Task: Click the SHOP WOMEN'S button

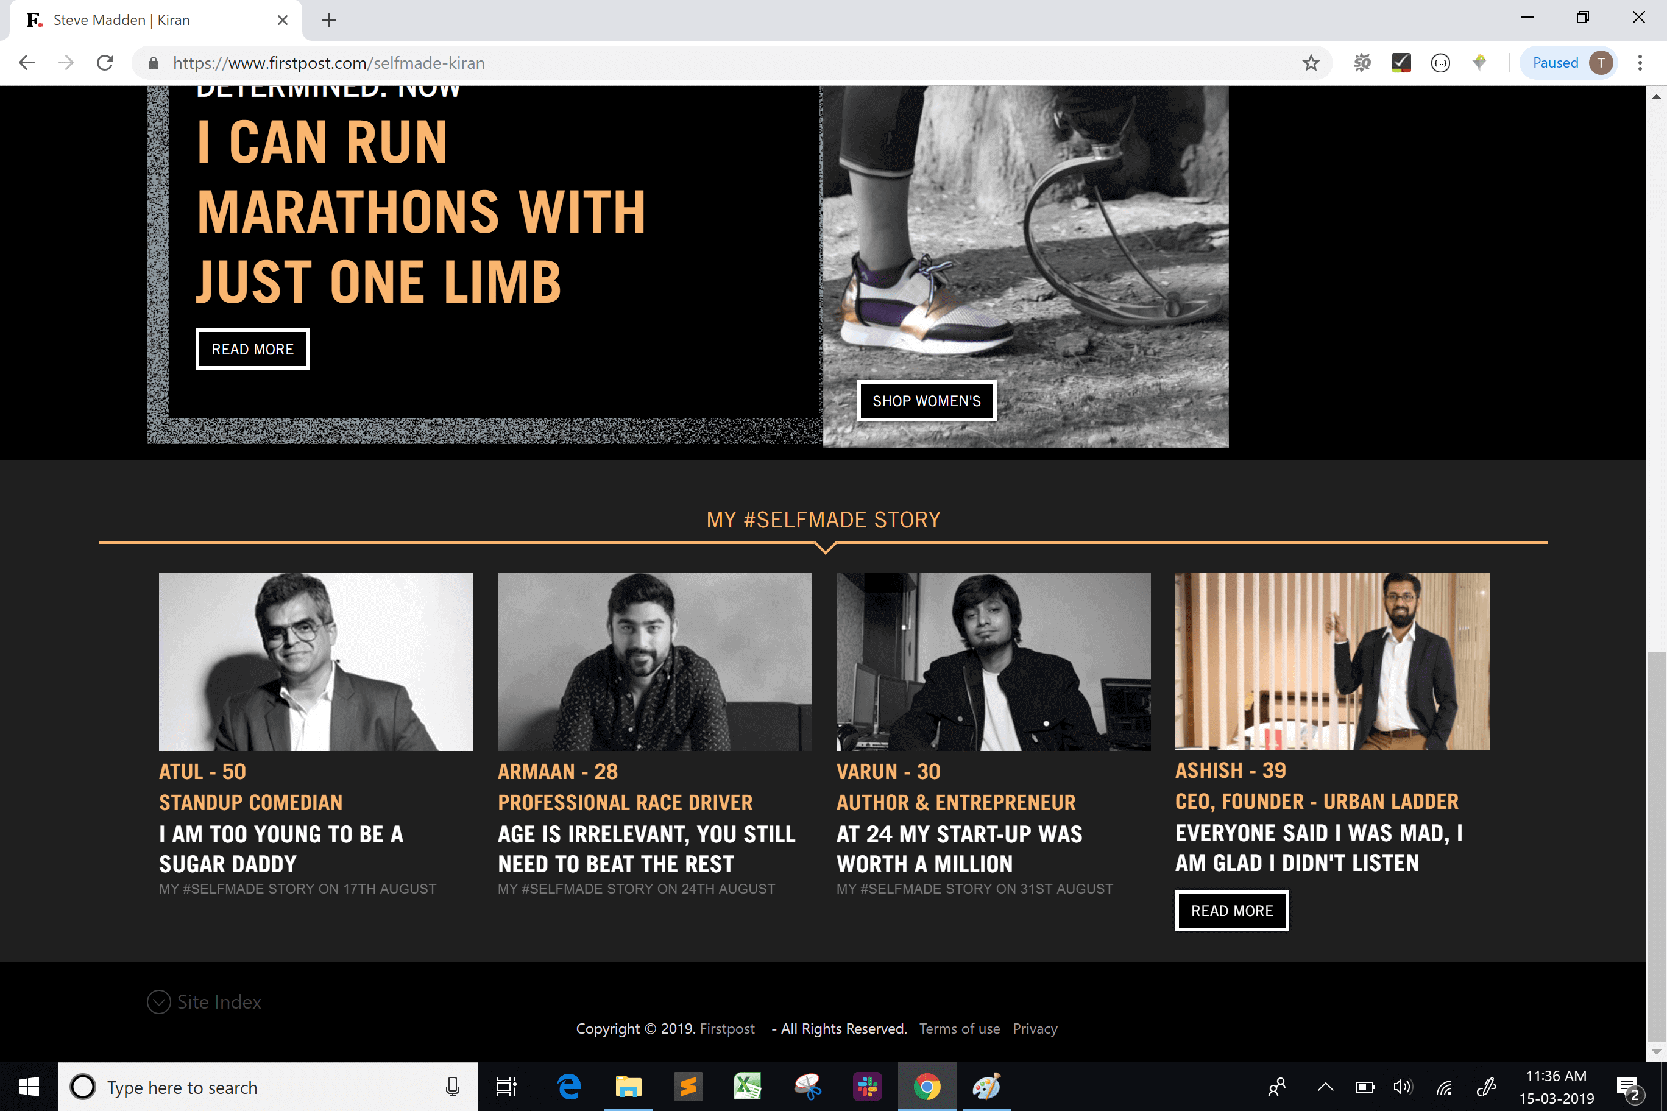Action: 926,401
